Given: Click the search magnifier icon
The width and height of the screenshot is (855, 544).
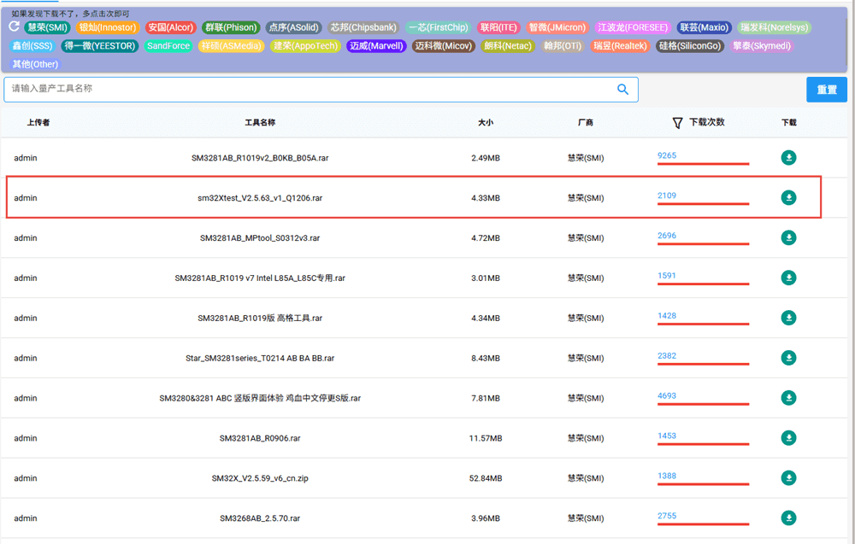Looking at the screenshot, I should 622,90.
